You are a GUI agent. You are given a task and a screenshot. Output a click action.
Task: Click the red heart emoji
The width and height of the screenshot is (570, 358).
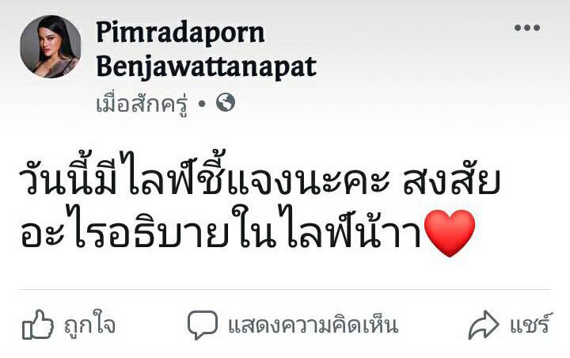click(x=450, y=233)
